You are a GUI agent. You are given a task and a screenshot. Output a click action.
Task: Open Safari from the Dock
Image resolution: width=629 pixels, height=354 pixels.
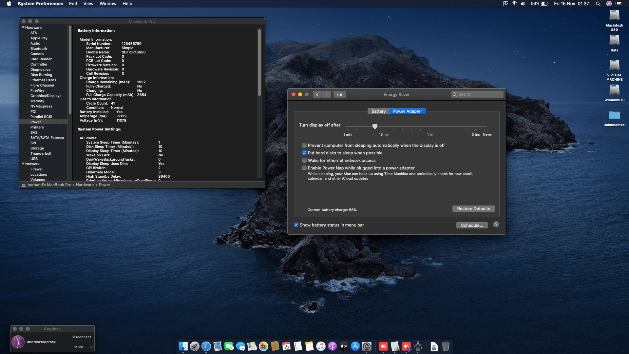[206, 346]
